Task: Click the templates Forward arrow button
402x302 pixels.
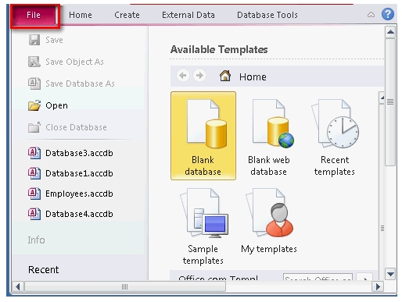Action: pos(199,76)
